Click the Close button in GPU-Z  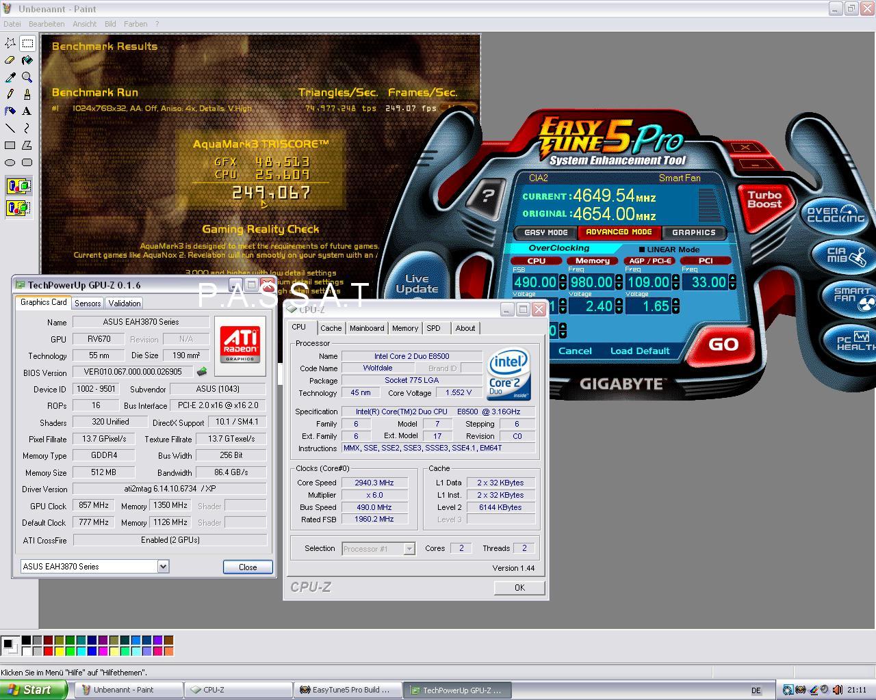[x=248, y=567]
